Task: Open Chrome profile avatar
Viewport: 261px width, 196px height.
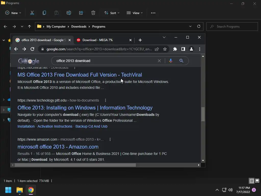Action: (x=191, y=49)
